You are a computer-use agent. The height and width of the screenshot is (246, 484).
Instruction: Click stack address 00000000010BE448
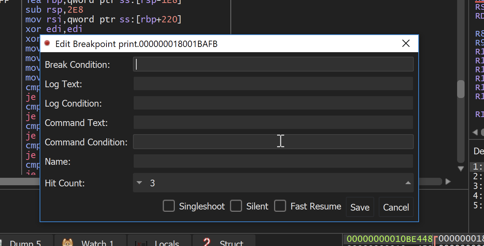tap(390, 239)
